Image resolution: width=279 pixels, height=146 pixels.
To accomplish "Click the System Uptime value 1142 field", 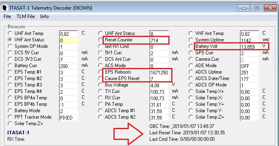I will pos(250,40).
